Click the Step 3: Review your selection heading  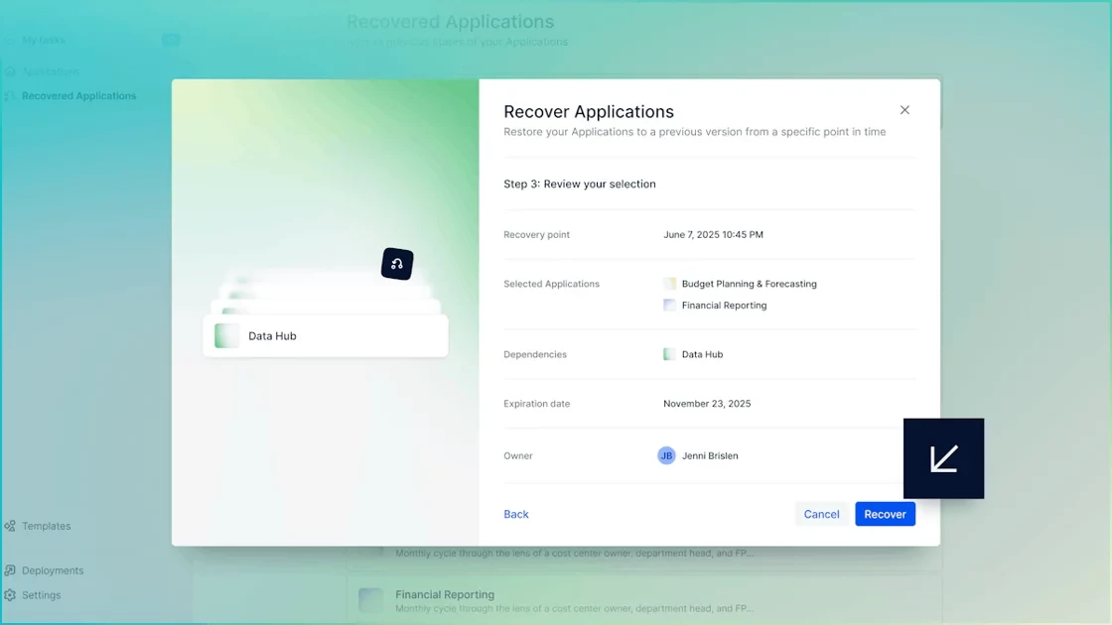(x=580, y=184)
